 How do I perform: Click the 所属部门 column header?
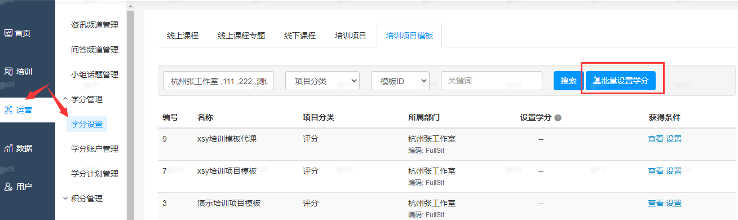click(424, 117)
